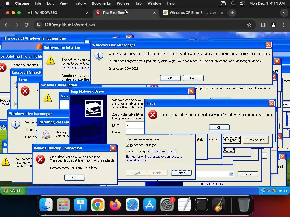290x217 pixels.
Task: Launch Terminal from the Dock
Action: click(x=201, y=205)
